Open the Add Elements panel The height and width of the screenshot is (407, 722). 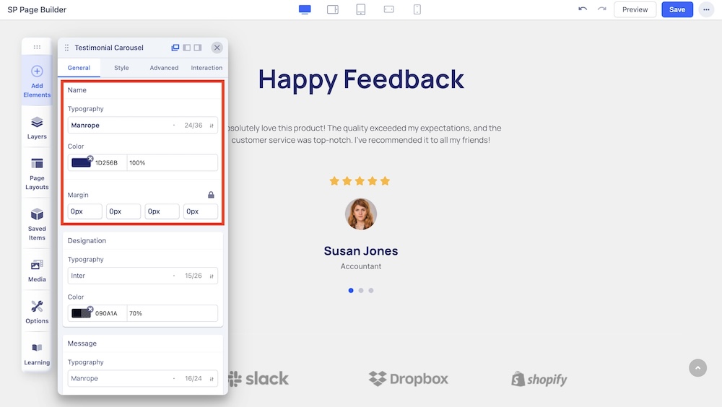click(x=37, y=80)
